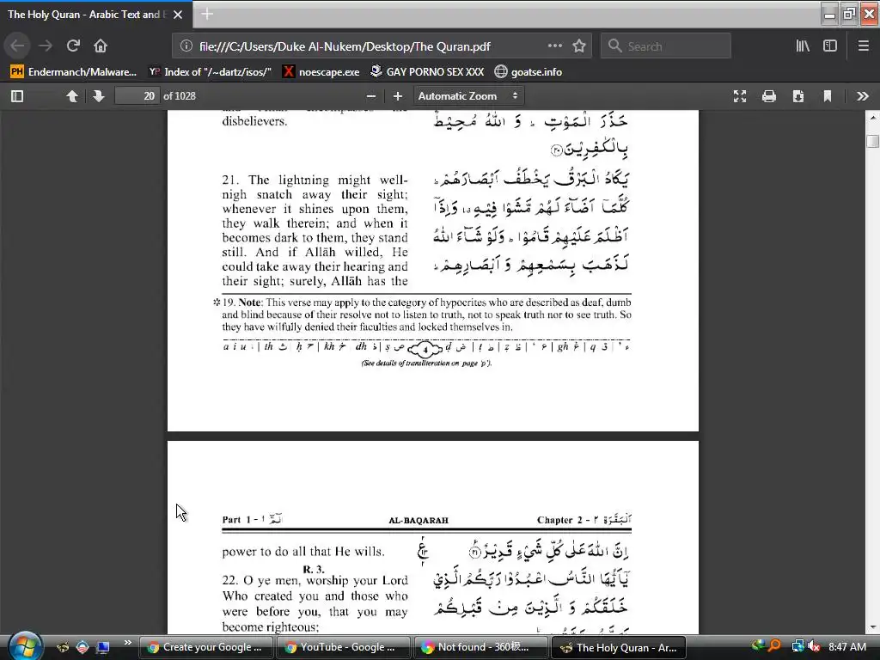Click scrollbar up arrow
Image resolution: width=880 pixels, height=660 pixels.
tap(873, 117)
